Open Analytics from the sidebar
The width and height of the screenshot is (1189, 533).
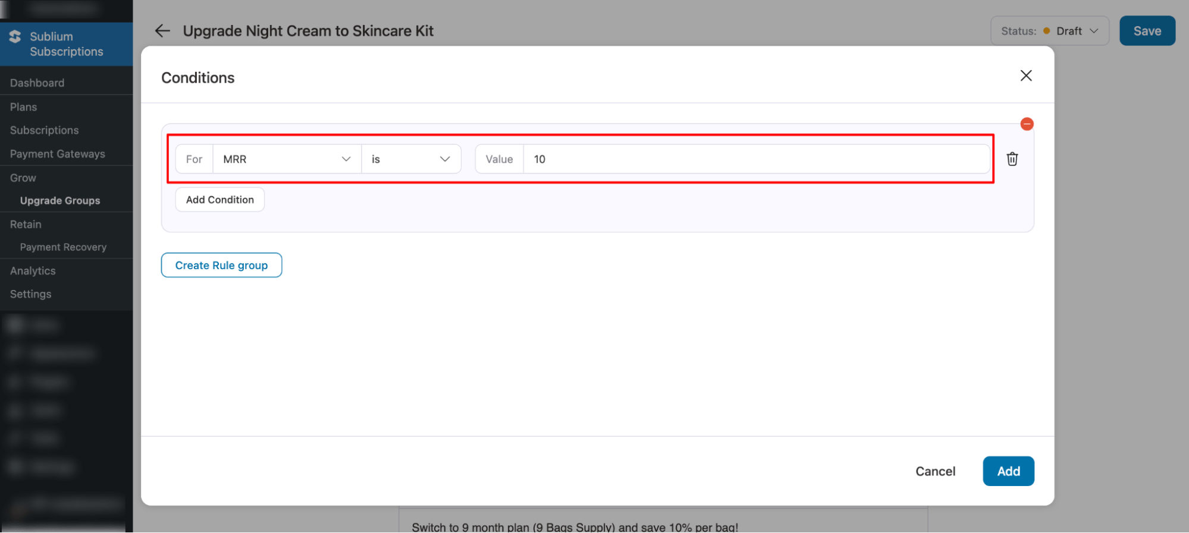pos(33,271)
